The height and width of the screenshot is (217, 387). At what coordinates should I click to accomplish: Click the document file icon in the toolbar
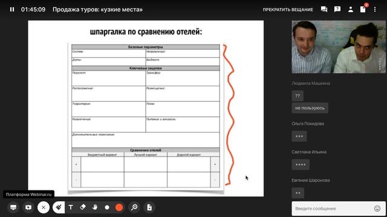pyautogui.click(x=149, y=207)
